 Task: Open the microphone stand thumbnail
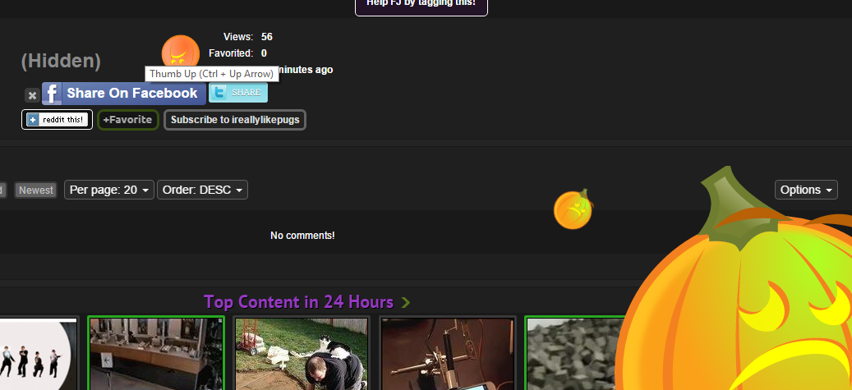tap(448, 354)
